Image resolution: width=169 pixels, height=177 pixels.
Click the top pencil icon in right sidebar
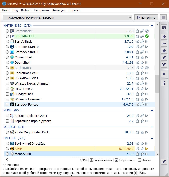pyautogui.click(x=164, y=58)
